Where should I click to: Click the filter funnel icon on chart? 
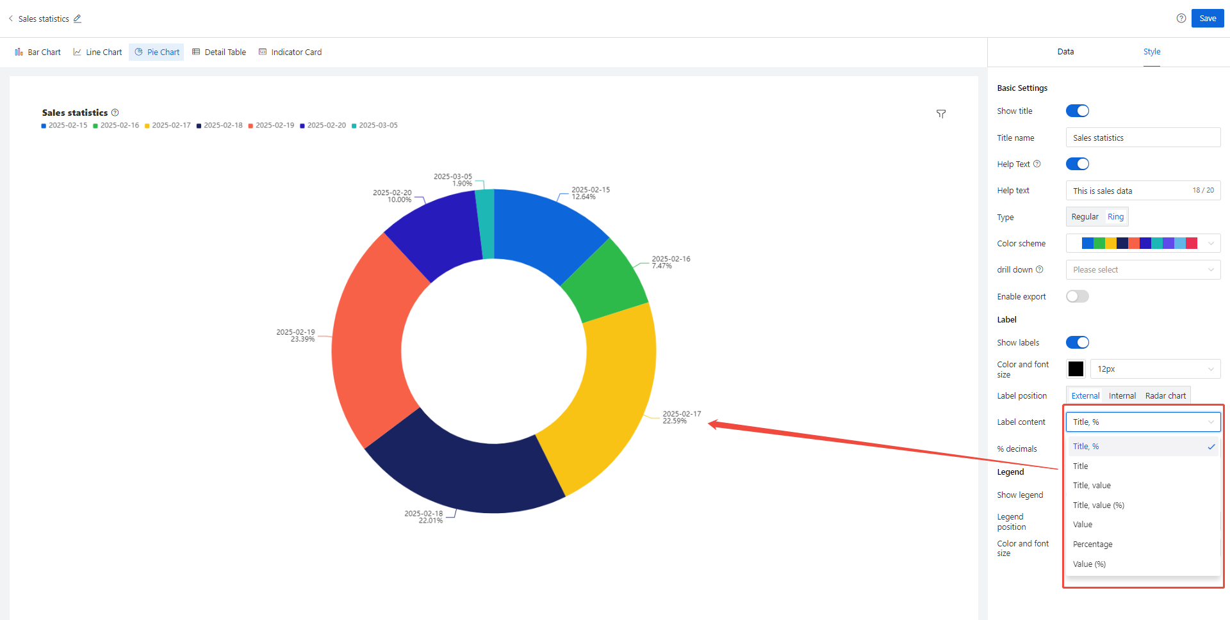pos(941,114)
